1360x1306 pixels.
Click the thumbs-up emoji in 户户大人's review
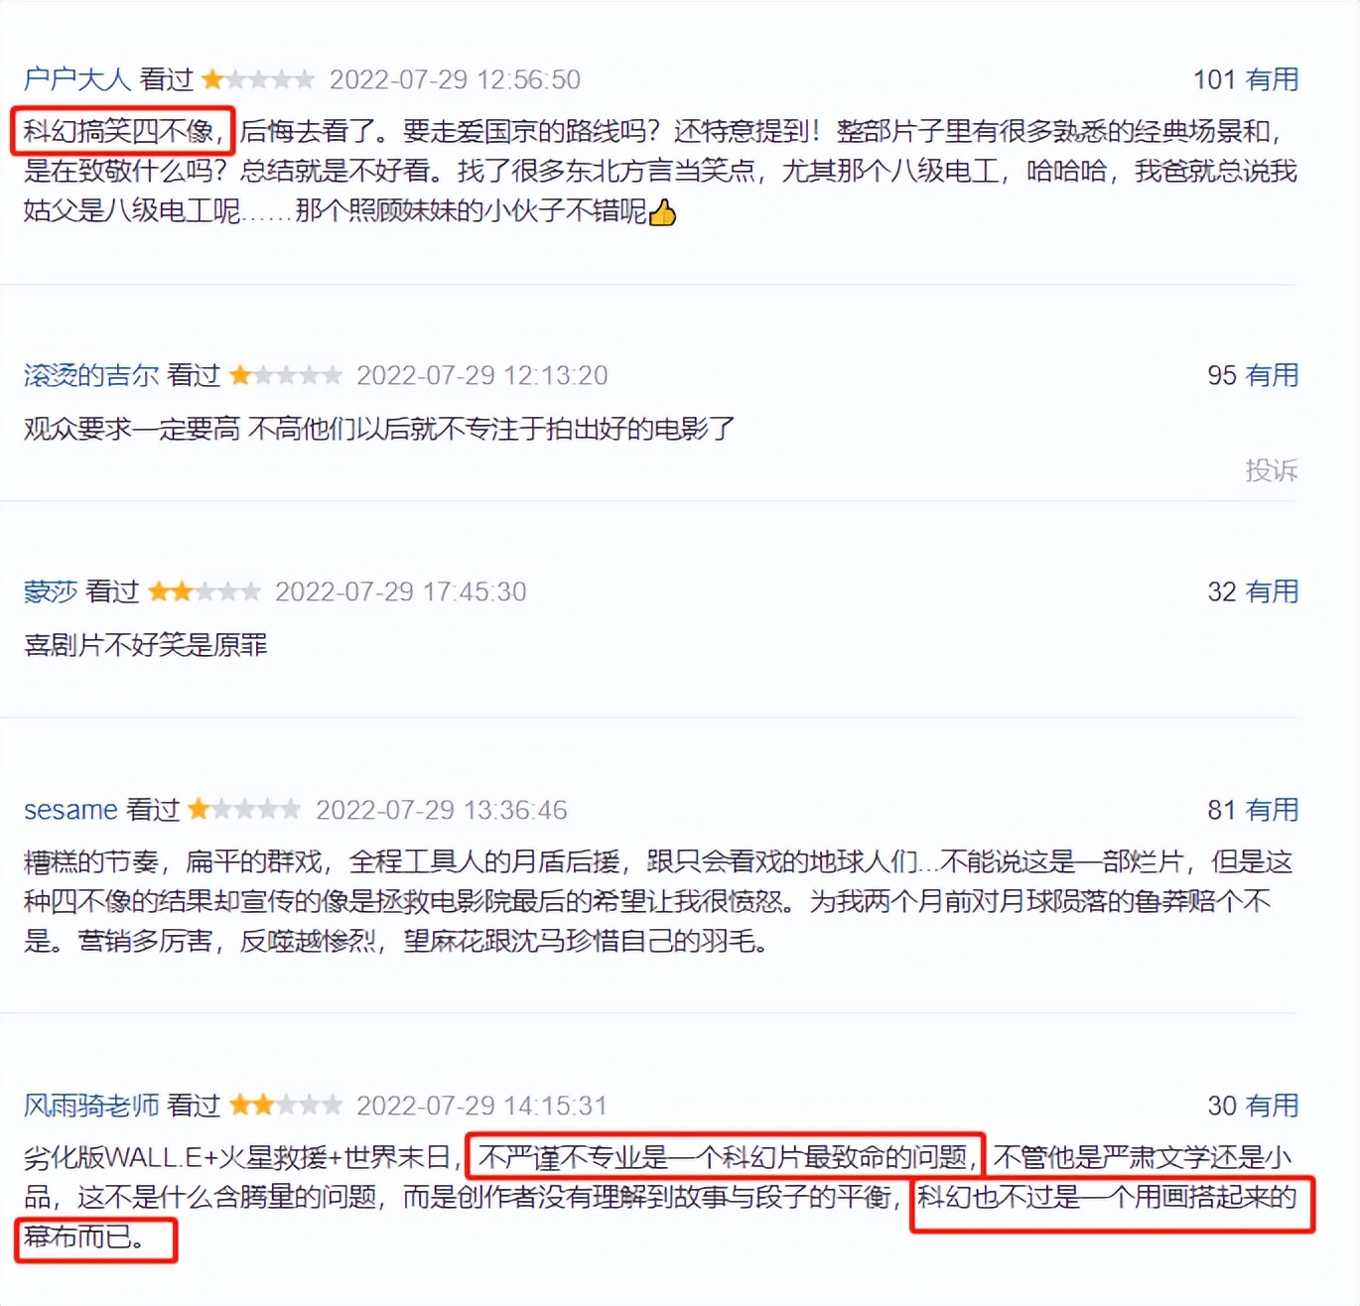click(x=663, y=211)
